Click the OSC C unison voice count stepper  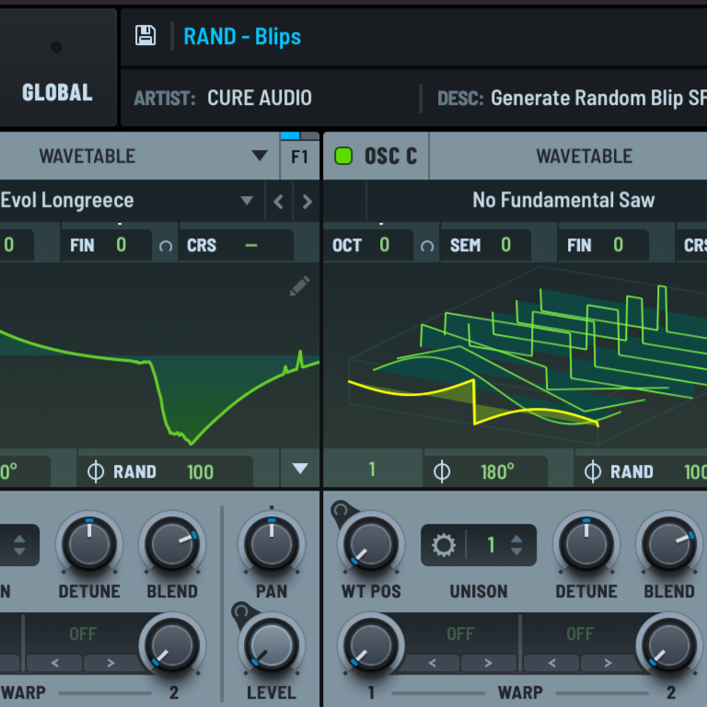(516, 545)
